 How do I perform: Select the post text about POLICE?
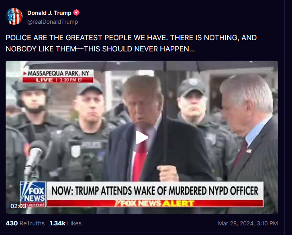pyautogui.click(x=131, y=43)
